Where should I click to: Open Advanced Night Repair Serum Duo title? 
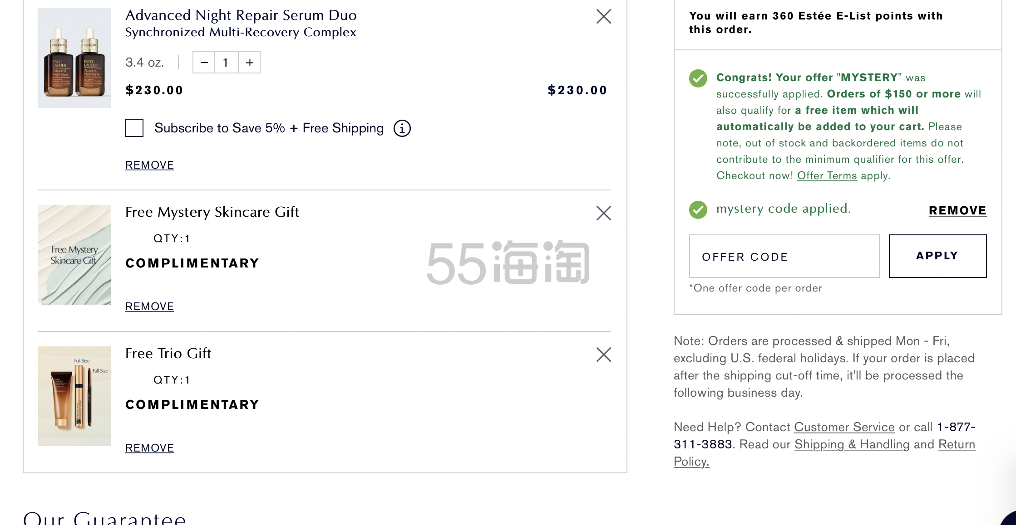(241, 15)
